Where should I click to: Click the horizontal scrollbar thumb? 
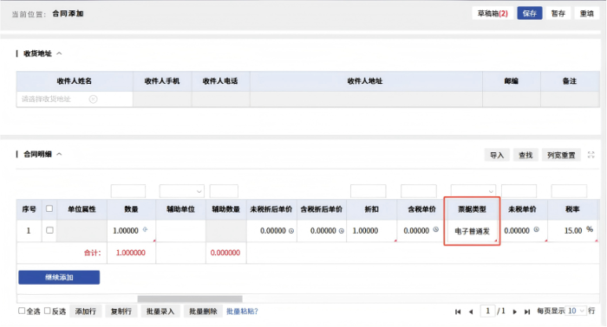pyautogui.click(x=190, y=298)
